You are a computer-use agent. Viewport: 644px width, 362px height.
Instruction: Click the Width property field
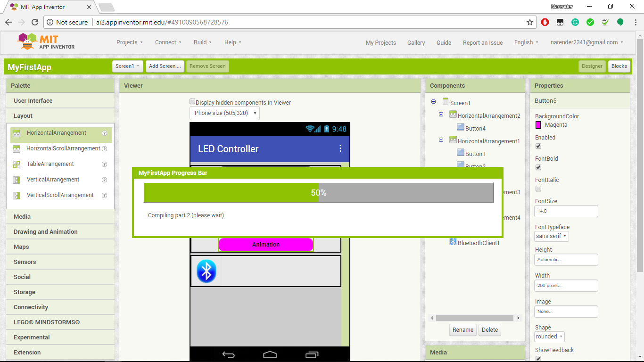pyautogui.click(x=566, y=286)
